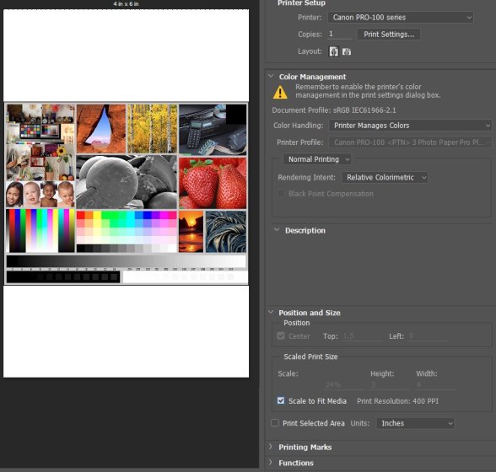The height and width of the screenshot is (472, 496).
Task: Select portrait layout orientation icon
Action: 333,51
